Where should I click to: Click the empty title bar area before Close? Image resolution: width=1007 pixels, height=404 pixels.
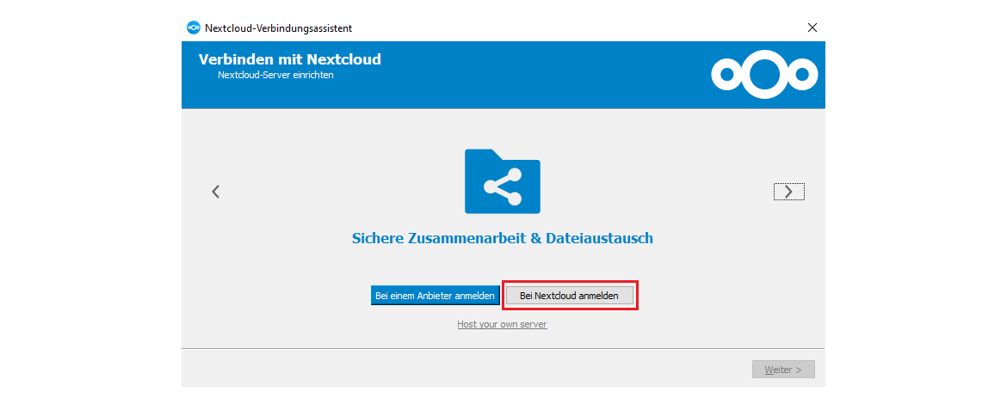[x=602, y=28]
